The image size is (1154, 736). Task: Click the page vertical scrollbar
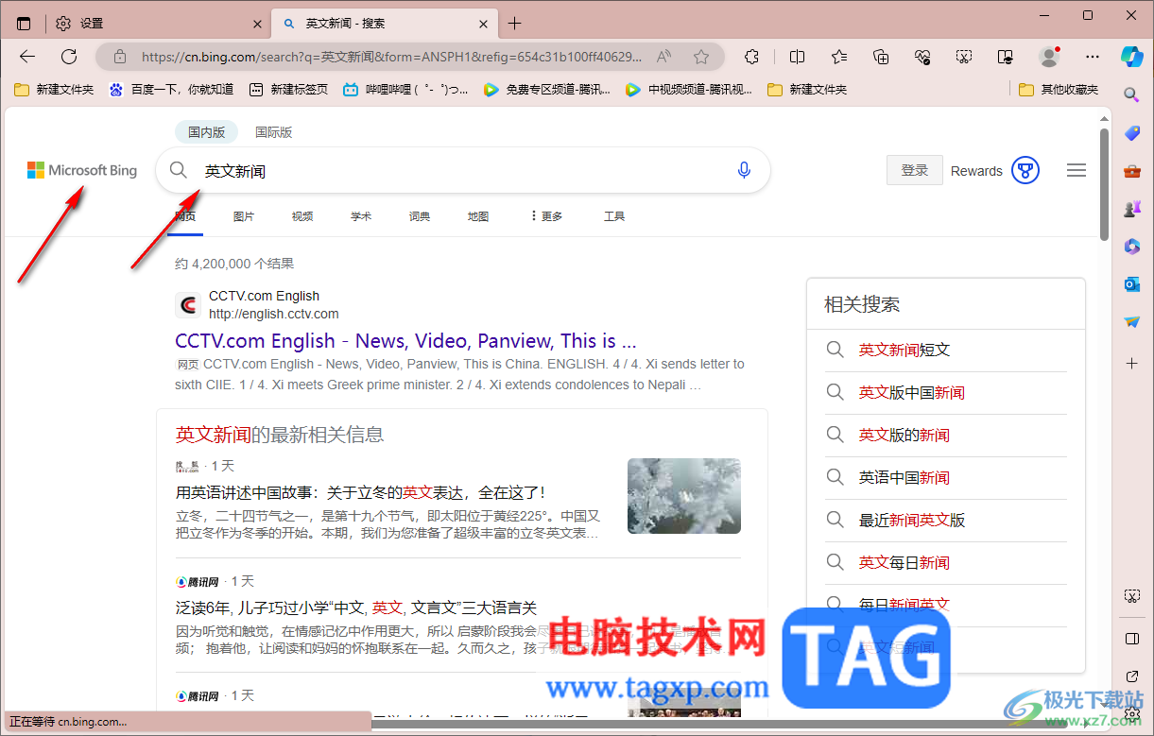[x=1104, y=184]
